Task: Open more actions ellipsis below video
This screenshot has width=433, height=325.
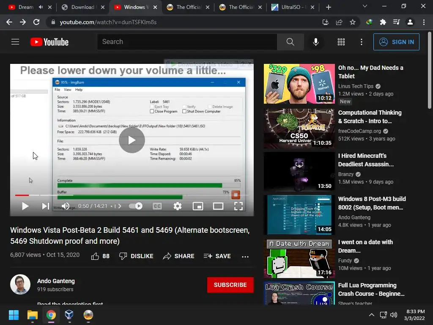Action: click(x=245, y=256)
